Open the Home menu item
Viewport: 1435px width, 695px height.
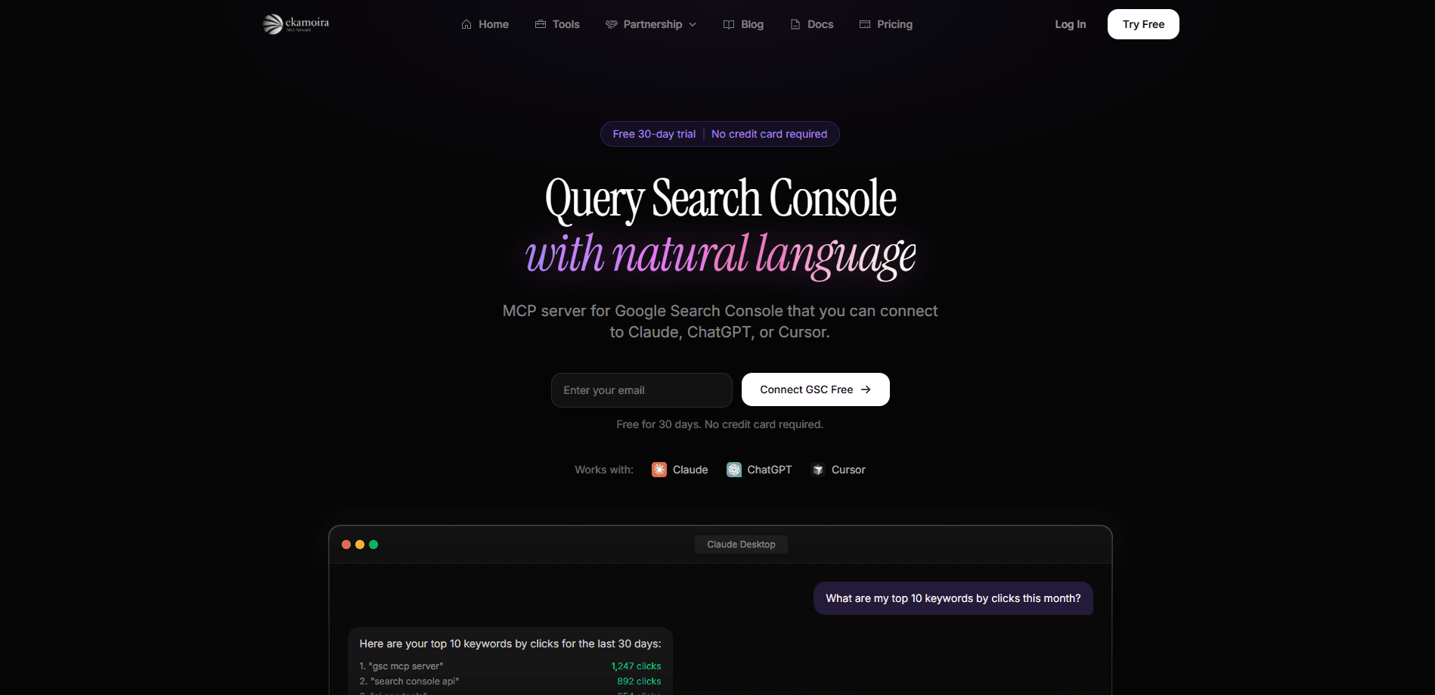point(485,24)
